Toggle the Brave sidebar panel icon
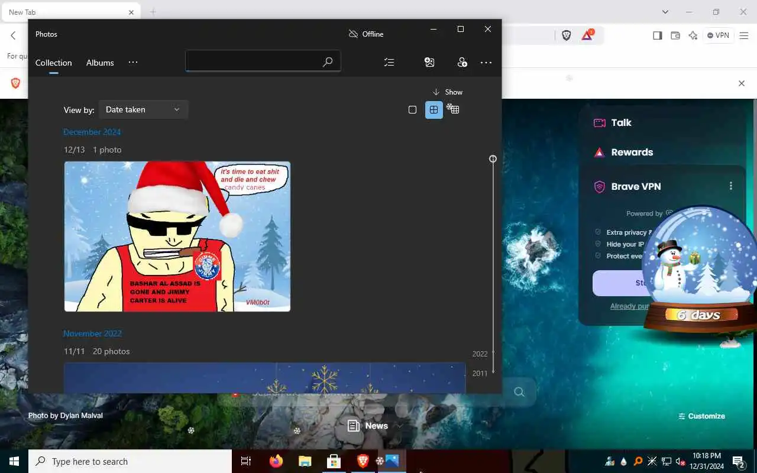757x473 pixels. pos(657,35)
